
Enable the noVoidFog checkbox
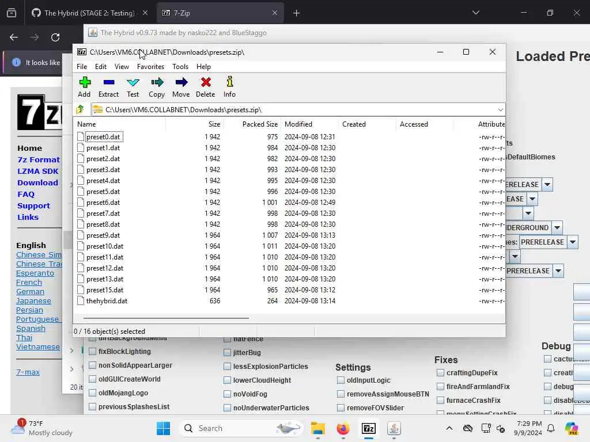[x=227, y=394]
